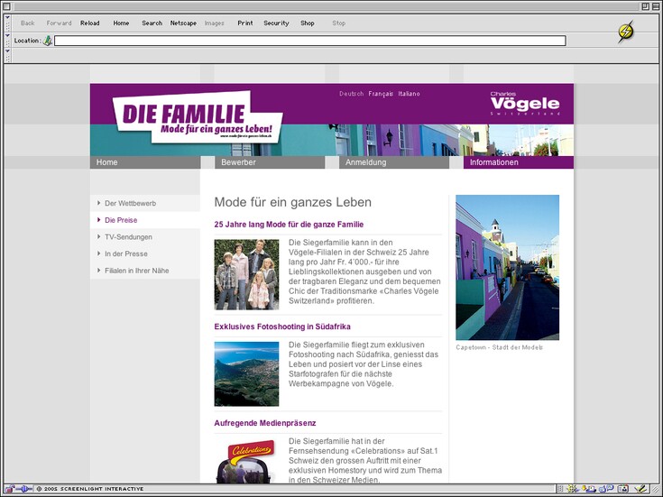663x497 pixels.
Task: Click the component bar drag handle
Action: [560, 489]
